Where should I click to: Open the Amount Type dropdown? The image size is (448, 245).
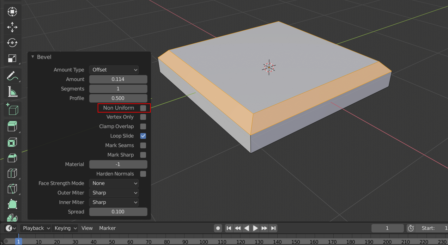[x=114, y=70]
